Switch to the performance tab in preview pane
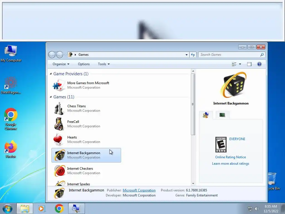Screen dimensions: 285x214 coord(222,115)
